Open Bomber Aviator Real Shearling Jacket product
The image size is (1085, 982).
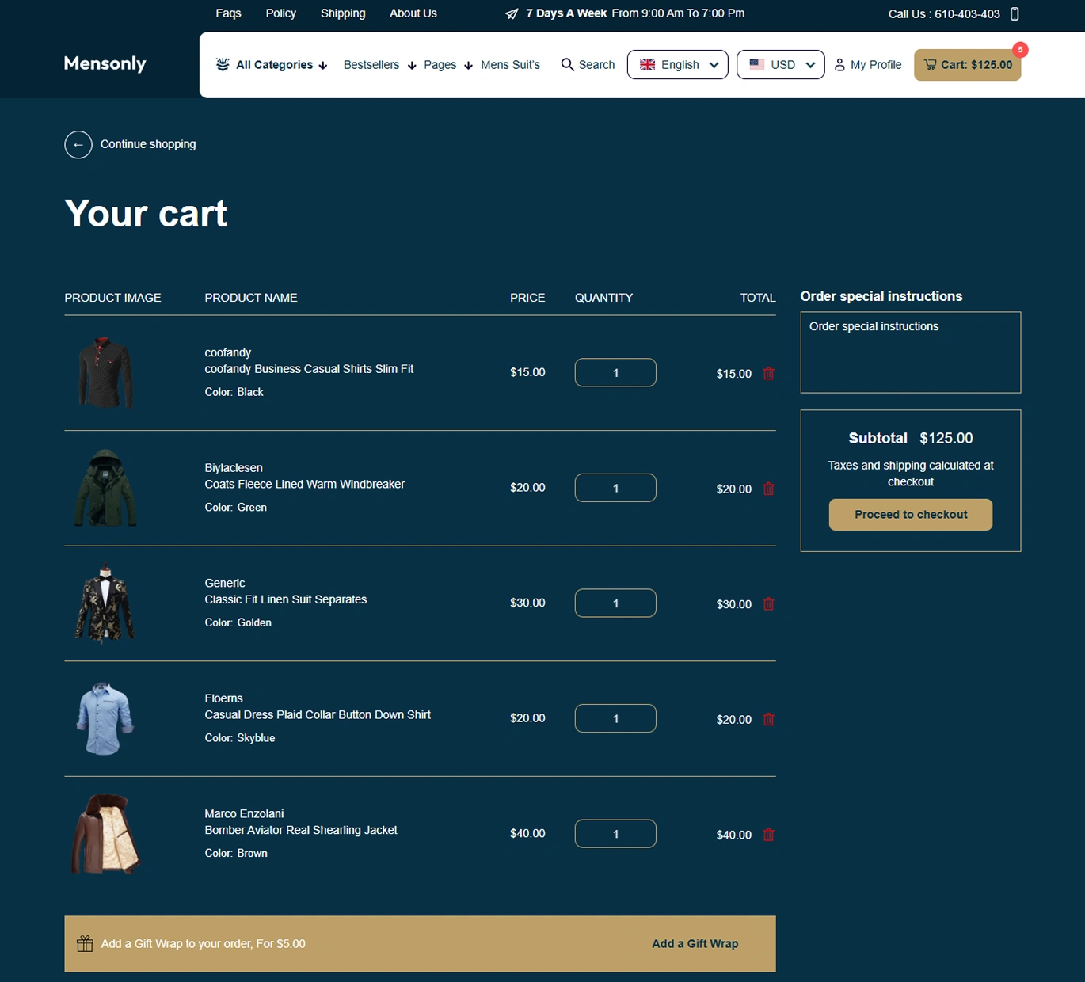coord(301,830)
